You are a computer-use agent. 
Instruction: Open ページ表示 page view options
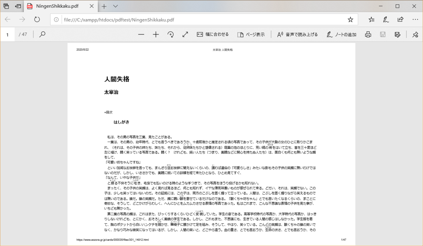[x=251, y=34]
